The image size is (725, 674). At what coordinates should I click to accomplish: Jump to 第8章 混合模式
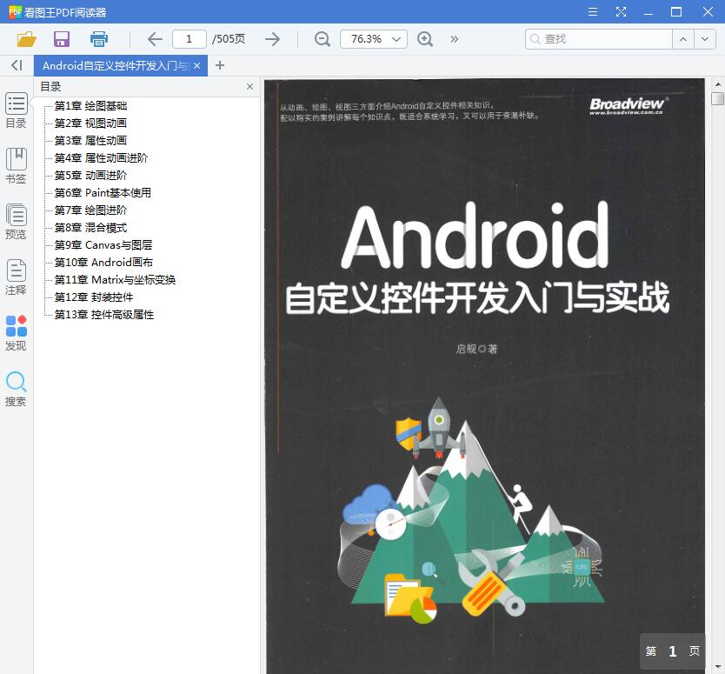click(90, 228)
